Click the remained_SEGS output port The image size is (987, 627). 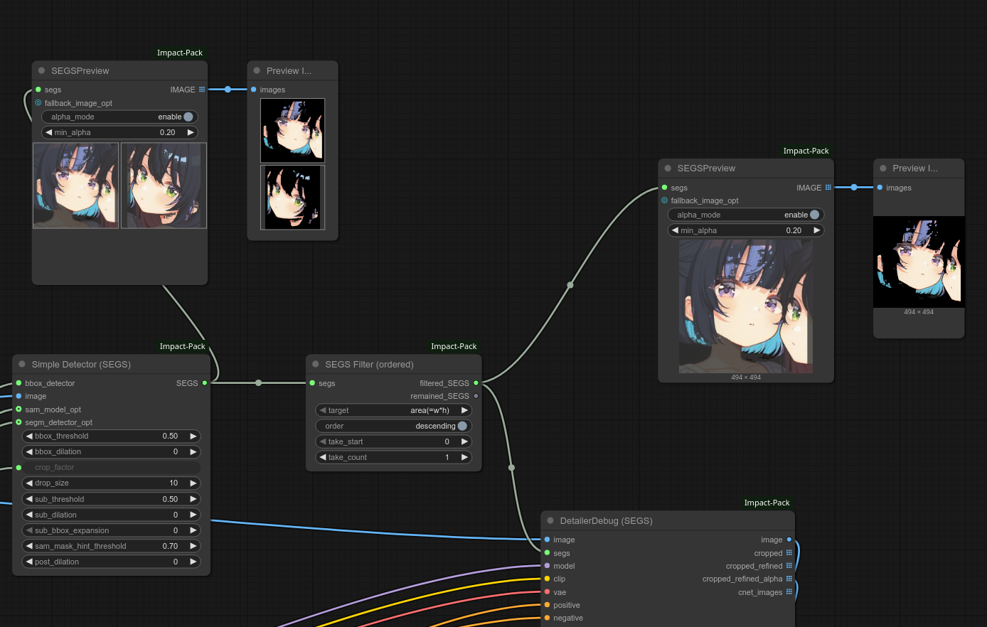tap(476, 396)
